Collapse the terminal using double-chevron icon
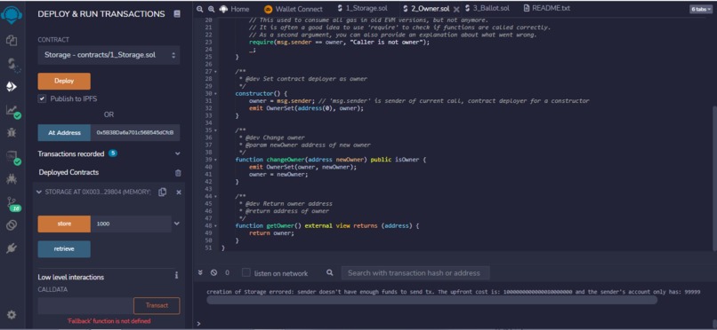This screenshot has height=330, width=717. [x=200, y=272]
